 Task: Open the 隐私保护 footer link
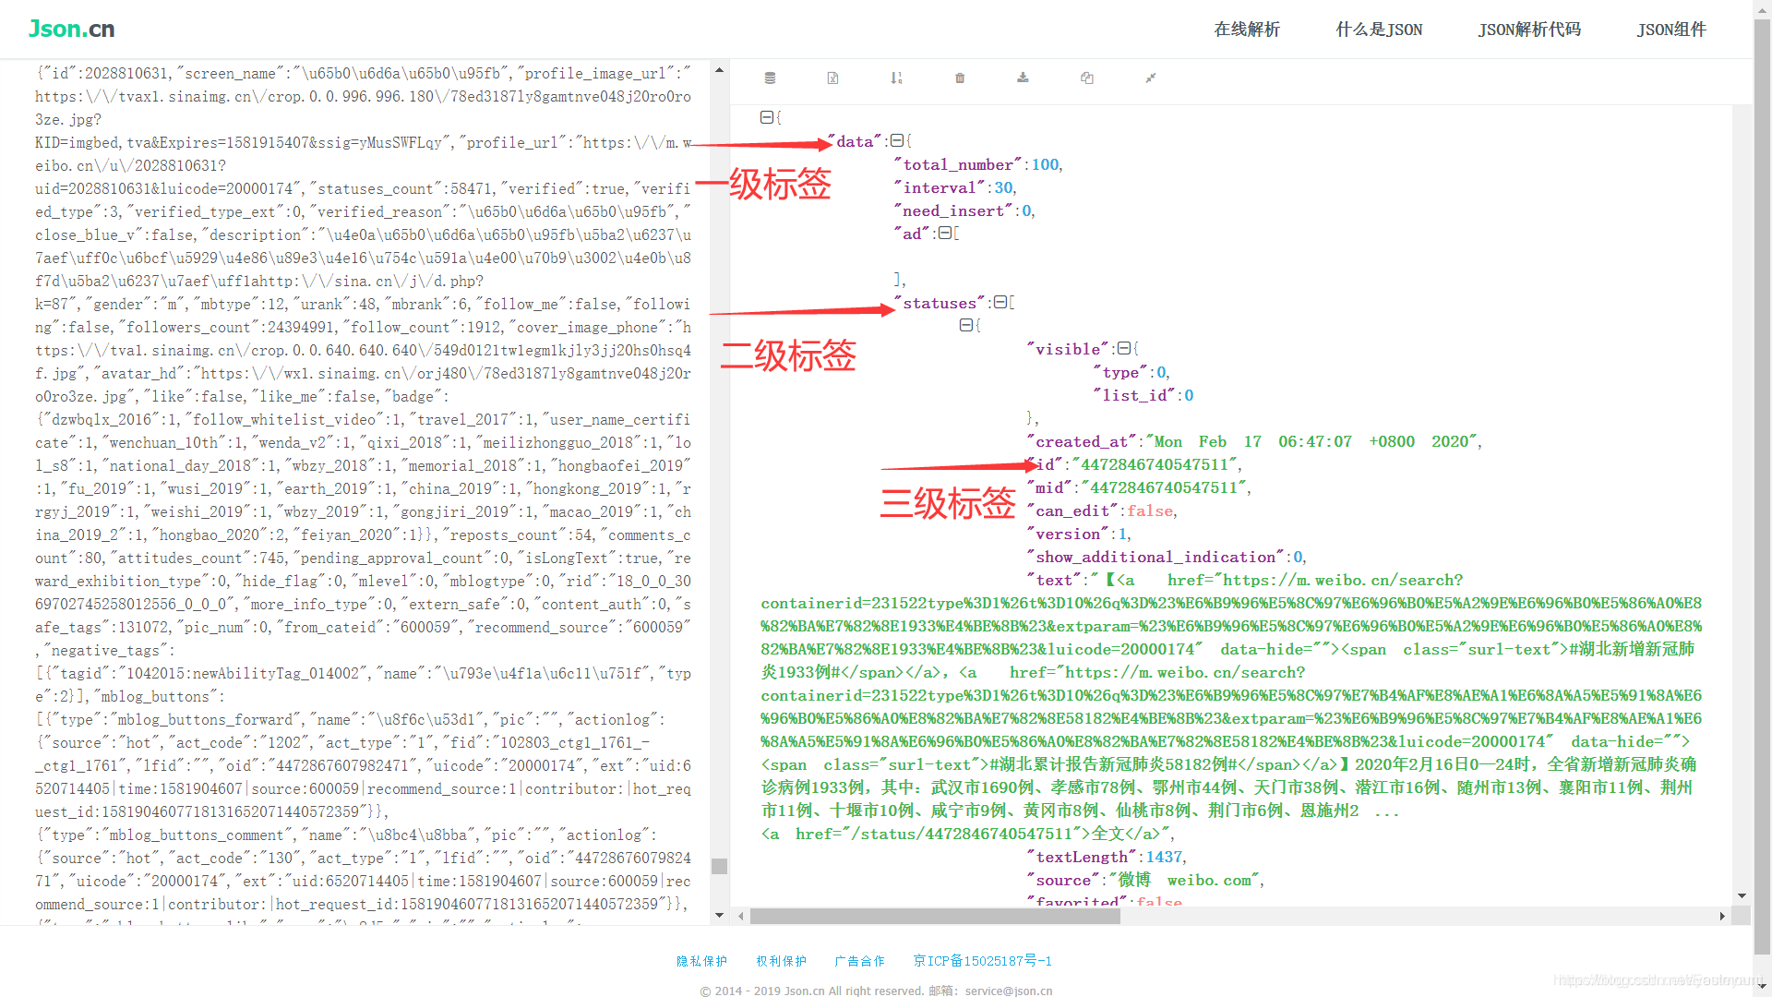tap(701, 961)
